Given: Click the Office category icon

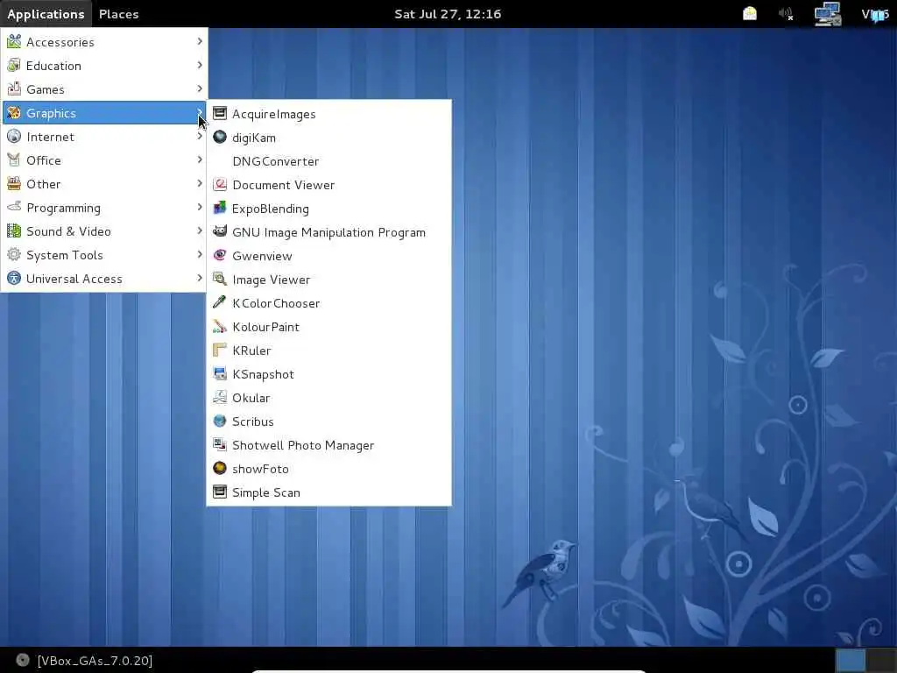Looking at the screenshot, I should 14,159.
